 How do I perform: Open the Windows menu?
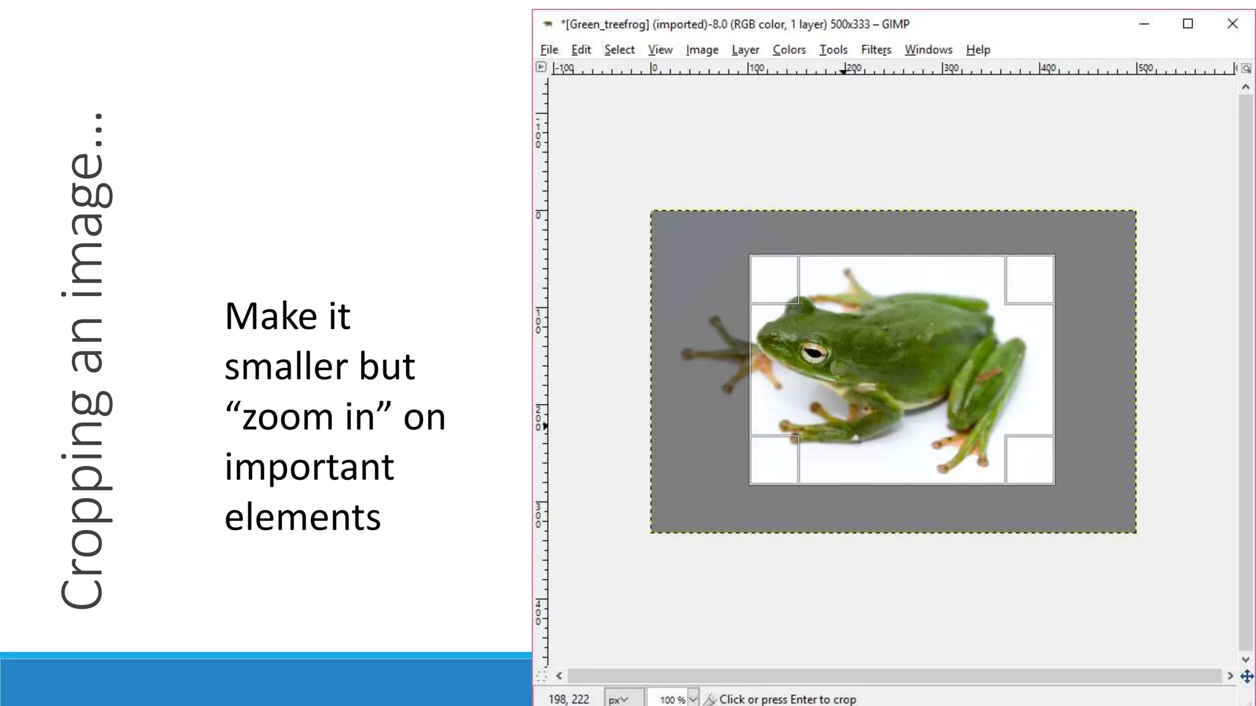(x=929, y=50)
